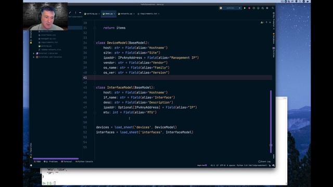Click the webcam video thumbnail
This screenshot has width=333, height=187.
(x=45, y=16)
